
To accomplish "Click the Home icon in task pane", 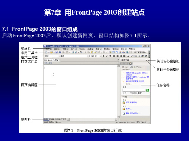I will click(130, 64).
